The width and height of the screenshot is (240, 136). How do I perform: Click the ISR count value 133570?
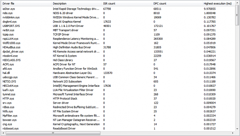click(108, 73)
